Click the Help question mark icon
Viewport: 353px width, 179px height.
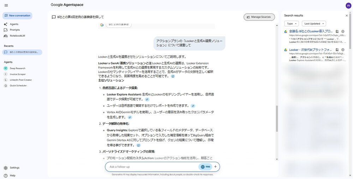coord(6,175)
